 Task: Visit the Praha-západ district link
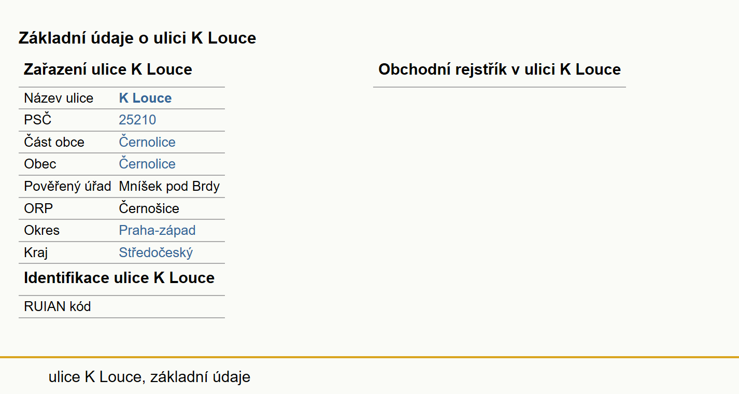tap(157, 230)
